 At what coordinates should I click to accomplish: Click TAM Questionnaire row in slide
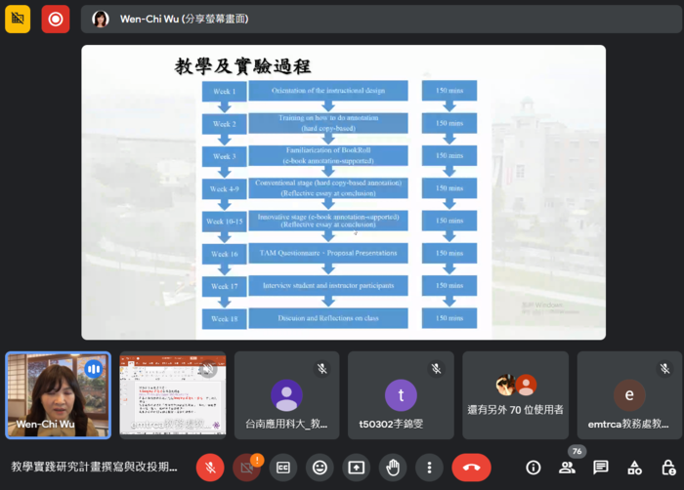pyautogui.click(x=328, y=253)
